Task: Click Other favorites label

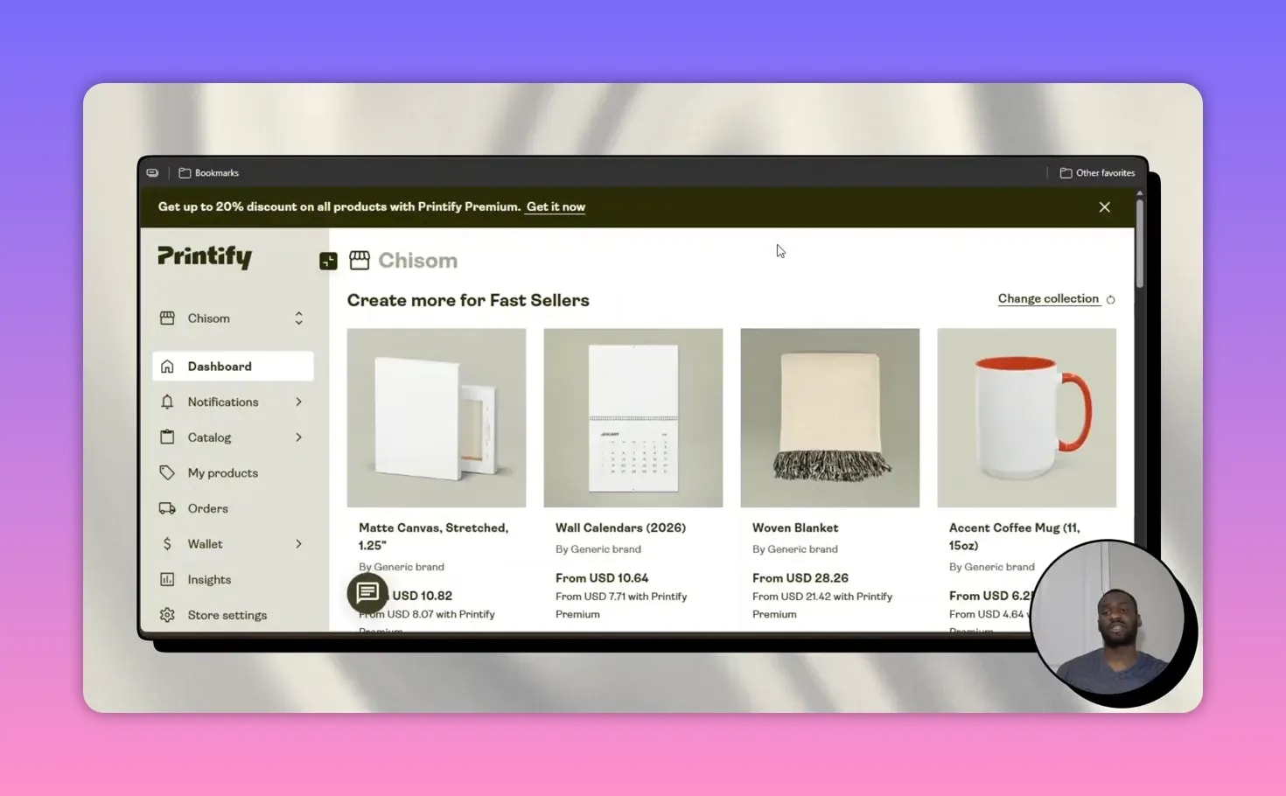Action: [1106, 173]
